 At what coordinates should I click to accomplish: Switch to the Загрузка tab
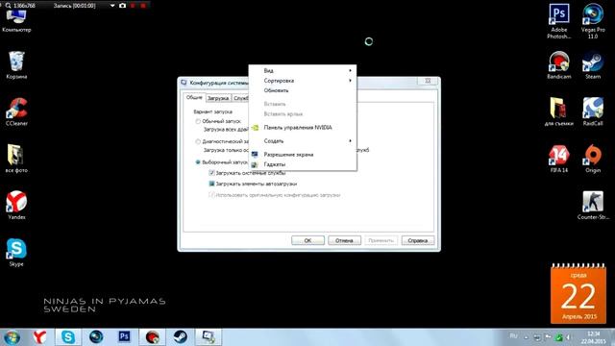pyautogui.click(x=218, y=98)
